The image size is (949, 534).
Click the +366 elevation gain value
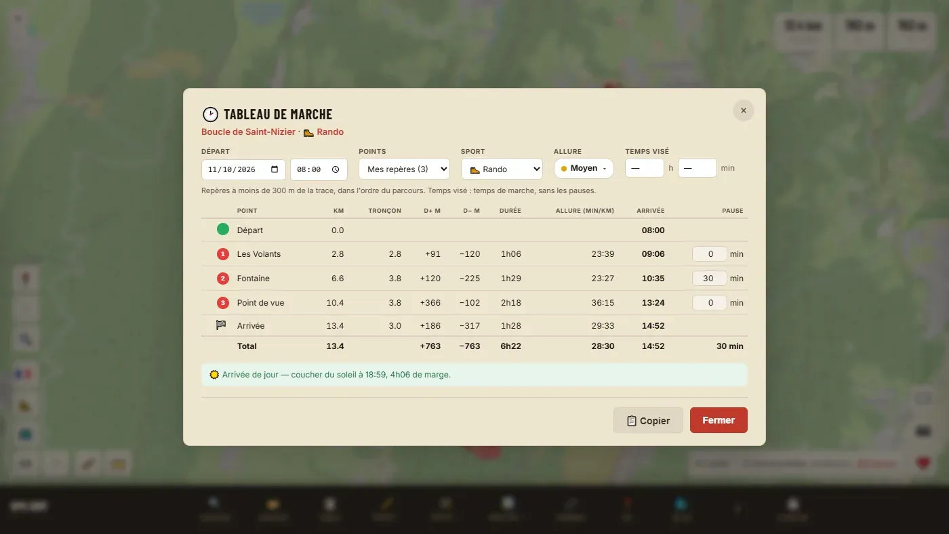pyautogui.click(x=430, y=303)
